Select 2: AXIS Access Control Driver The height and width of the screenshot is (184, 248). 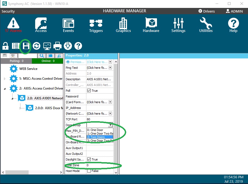point(41,88)
